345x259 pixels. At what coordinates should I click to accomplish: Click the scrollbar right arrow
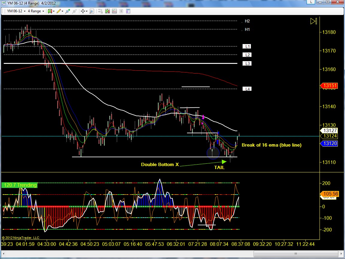click(341, 254)
